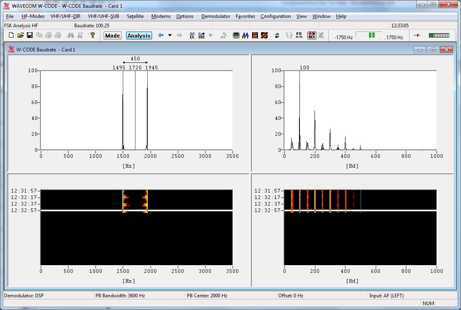461x310 pixels.
Task: Open the oscilloscope display icon
Action: pyautogui.click(x=236, y=35)
